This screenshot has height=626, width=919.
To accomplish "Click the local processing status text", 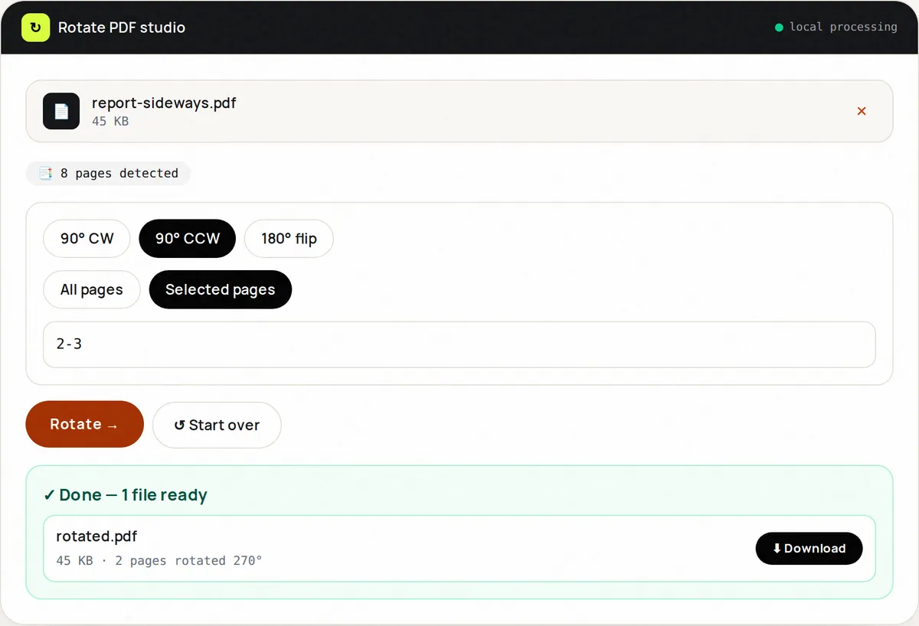I will (843, 27).
